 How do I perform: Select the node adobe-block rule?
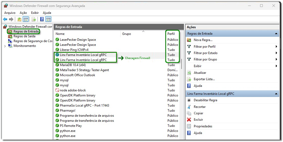pyautogui.click(x=73, y=90)
